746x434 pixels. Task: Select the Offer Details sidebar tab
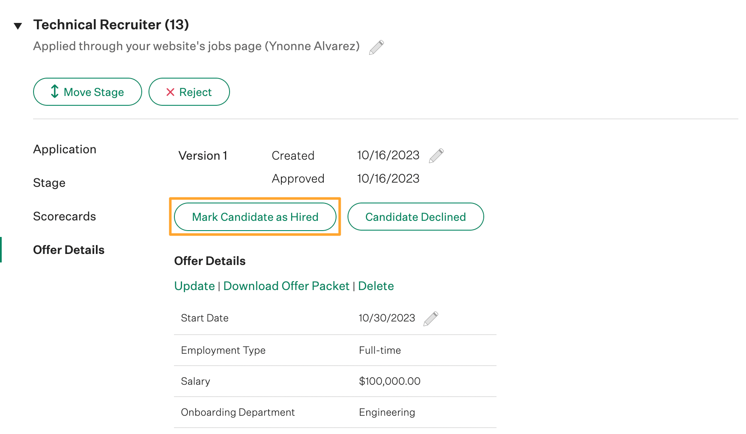click(69, 250)
